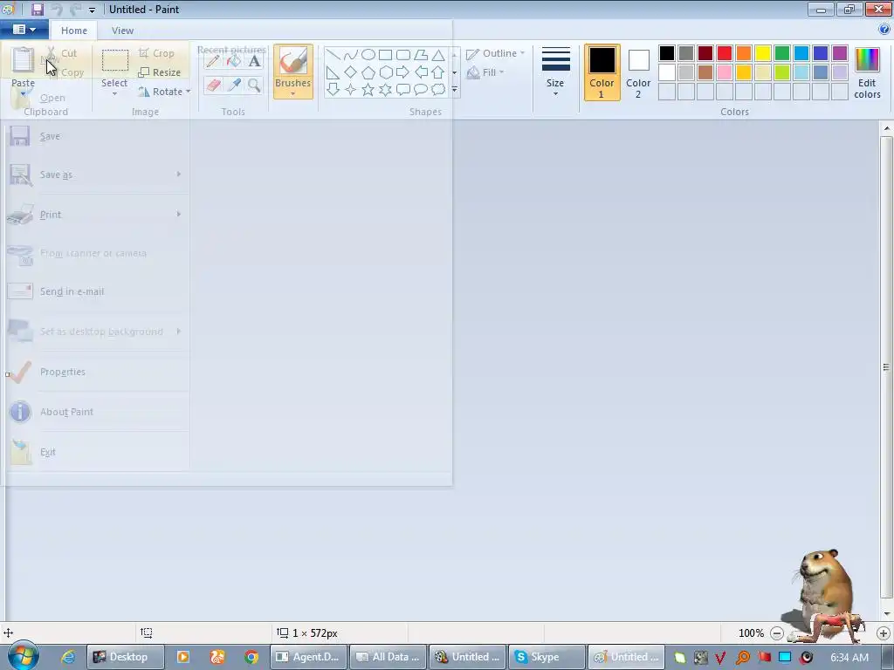Pick the purple color swatch
Image resolution: width=894 pixels, height=670 pixels.
(840, 53)
